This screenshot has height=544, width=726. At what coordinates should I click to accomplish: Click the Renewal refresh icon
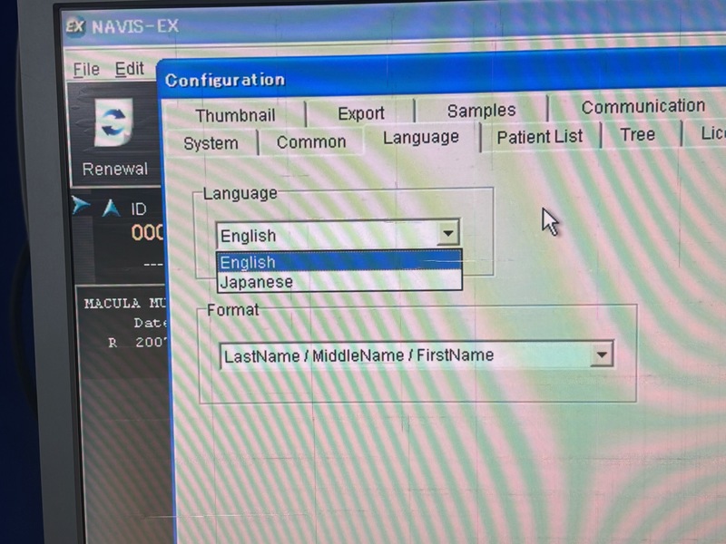(x=114, y=126)
